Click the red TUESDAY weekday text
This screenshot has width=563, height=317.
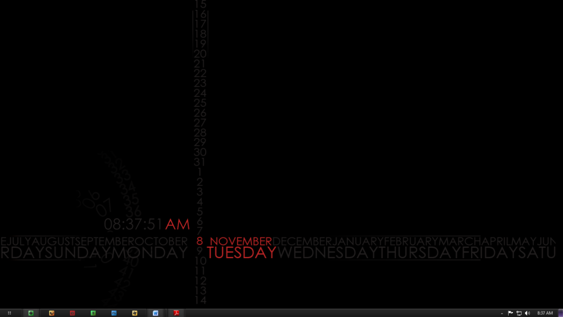[x=241, y=253]
